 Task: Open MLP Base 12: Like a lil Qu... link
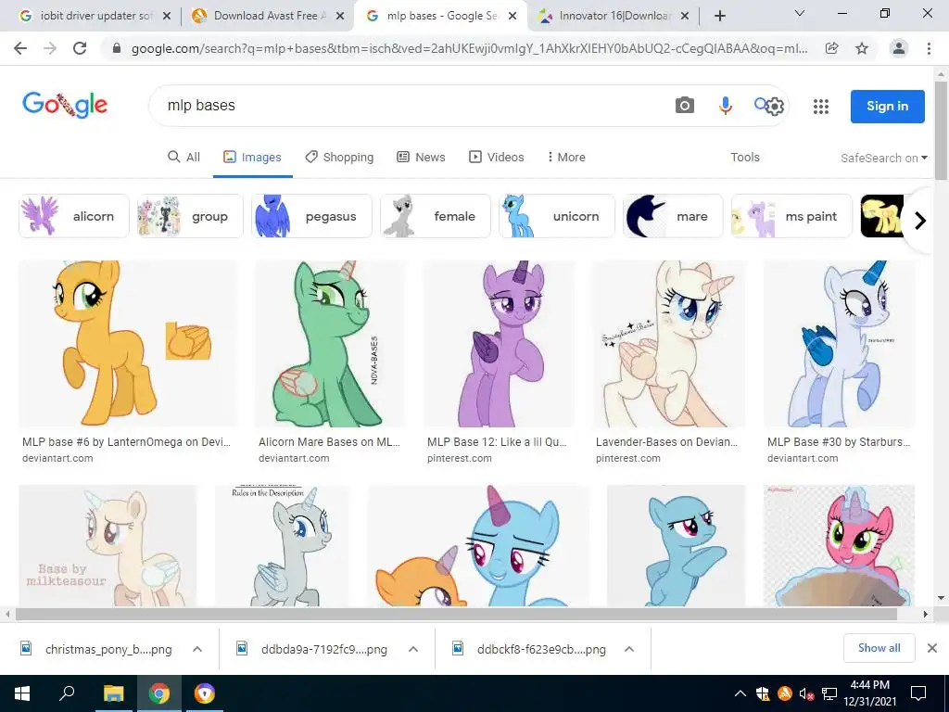[x=497, y=442]
